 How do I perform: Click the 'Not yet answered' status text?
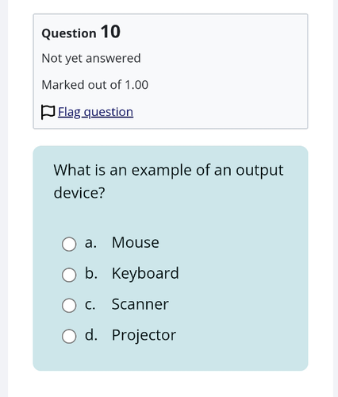91,59
